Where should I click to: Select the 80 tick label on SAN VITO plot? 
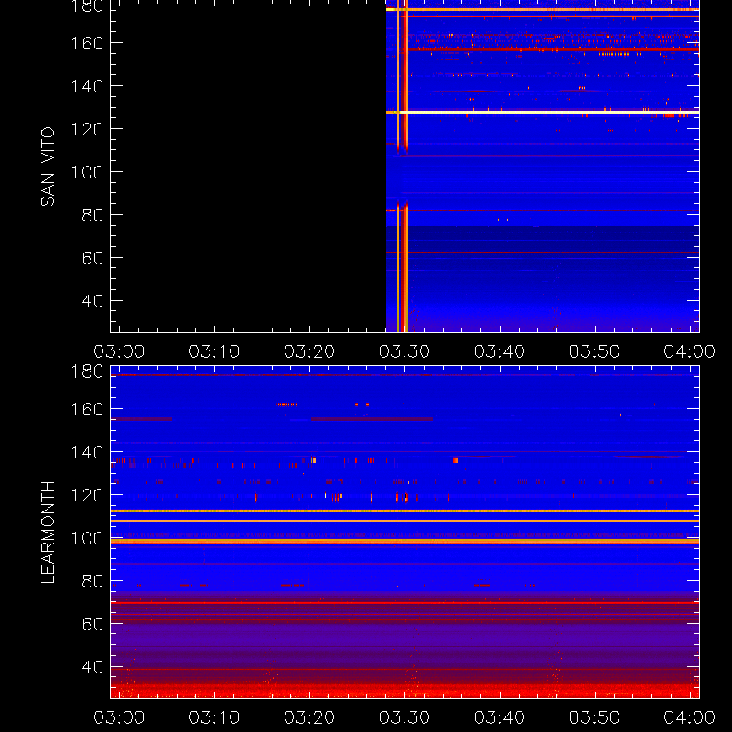coord(92,215)
